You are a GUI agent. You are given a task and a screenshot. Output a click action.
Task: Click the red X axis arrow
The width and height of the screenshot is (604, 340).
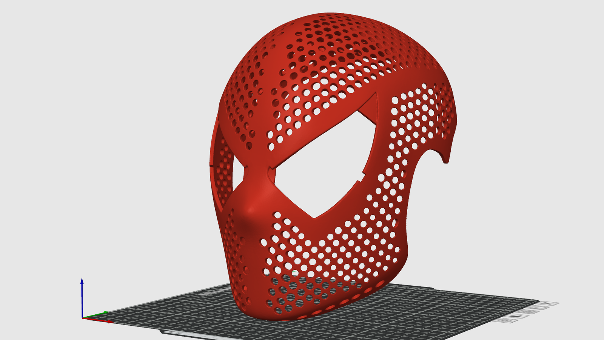tap(108, 322)
